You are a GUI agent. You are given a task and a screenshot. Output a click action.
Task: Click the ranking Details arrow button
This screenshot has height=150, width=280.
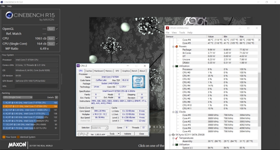[56, 97]
